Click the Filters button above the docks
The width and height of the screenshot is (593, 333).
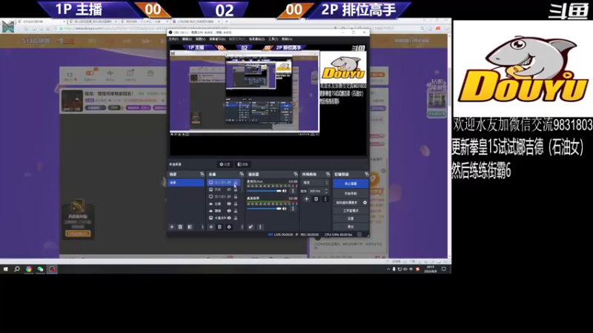(242, 164)
